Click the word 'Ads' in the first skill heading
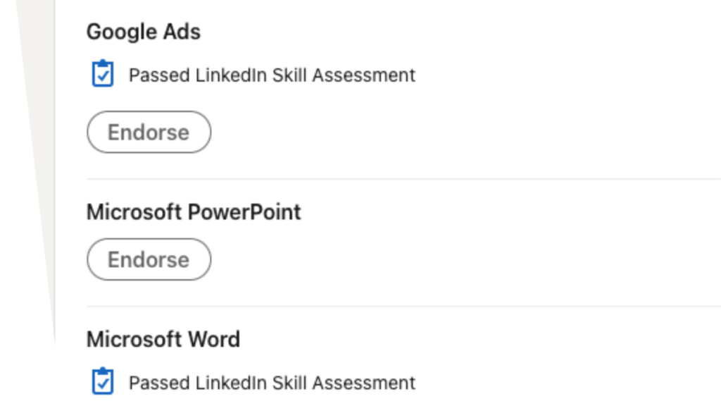 click(x=182, y=32)
